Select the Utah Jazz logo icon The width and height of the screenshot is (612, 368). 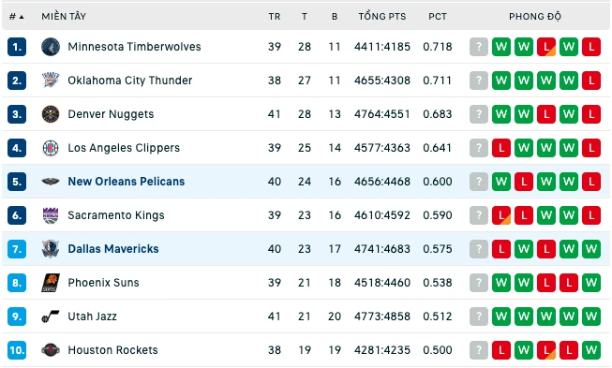pos(51,316)
